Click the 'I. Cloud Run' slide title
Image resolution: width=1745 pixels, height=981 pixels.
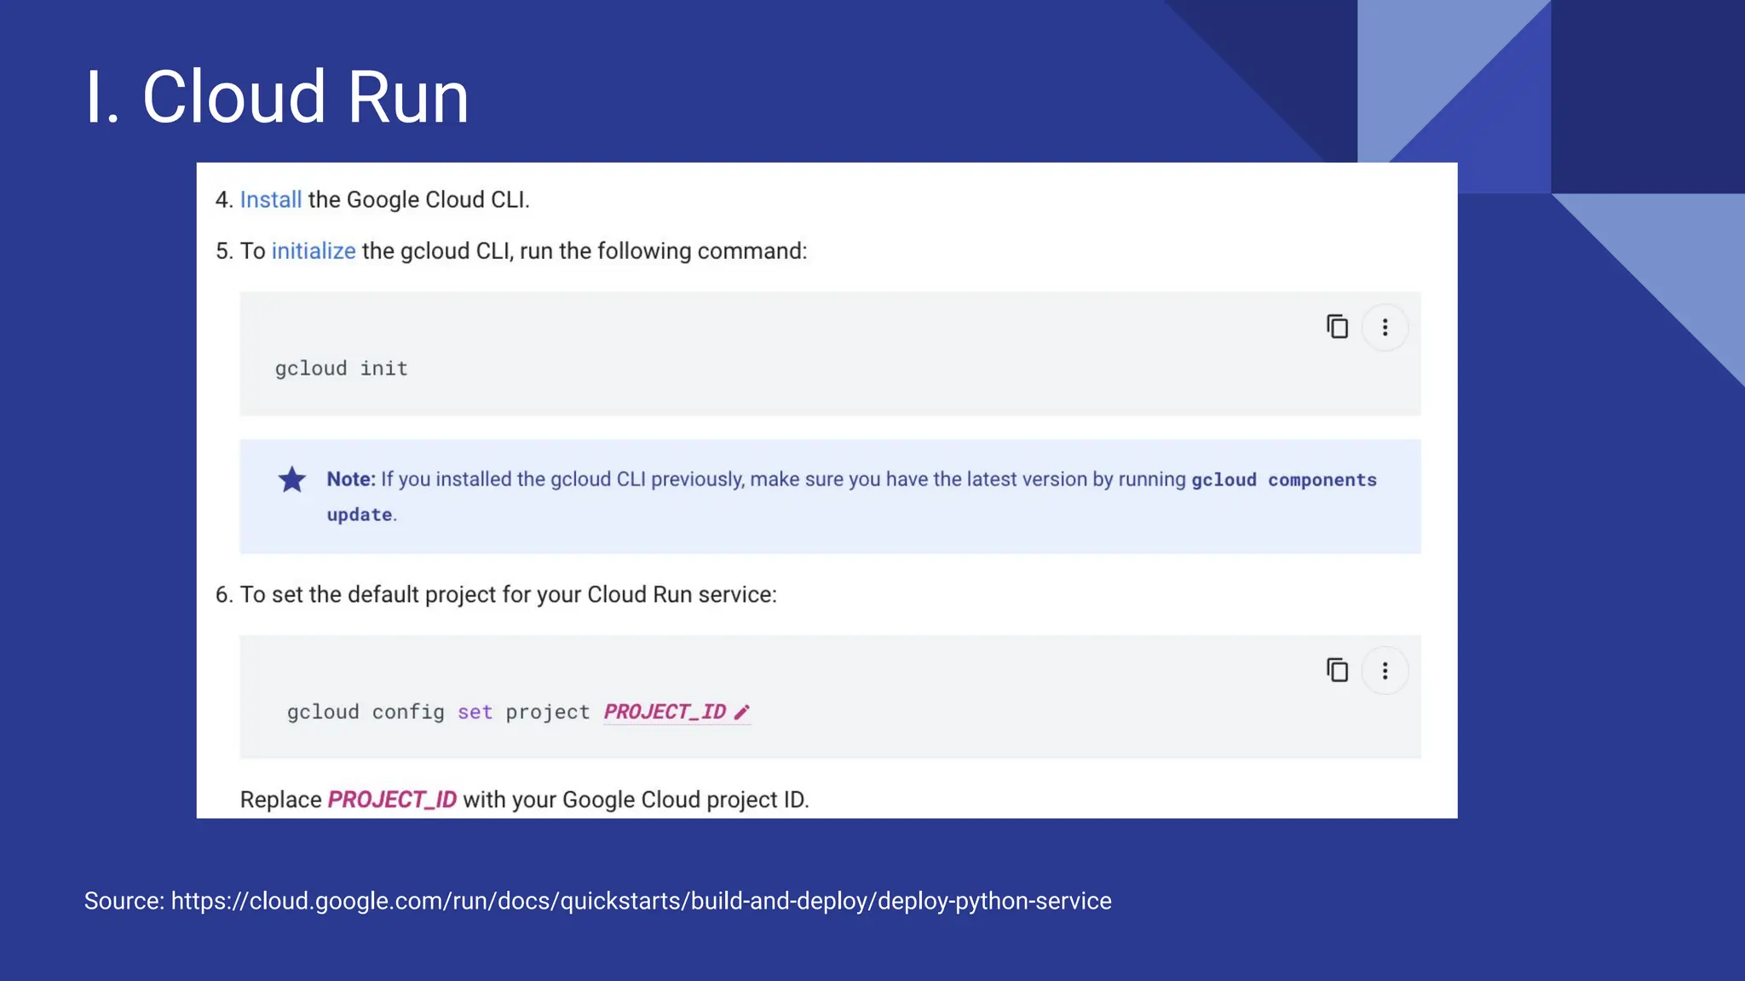point(277,97)
